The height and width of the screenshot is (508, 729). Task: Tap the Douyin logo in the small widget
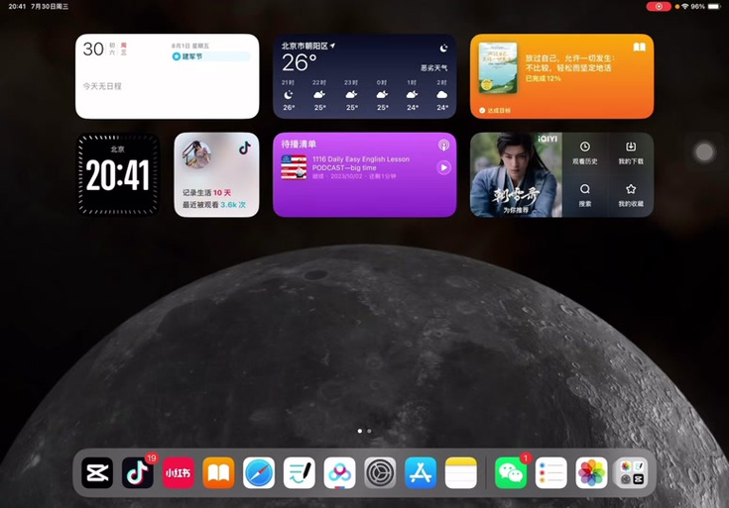(x=245, y=149)
